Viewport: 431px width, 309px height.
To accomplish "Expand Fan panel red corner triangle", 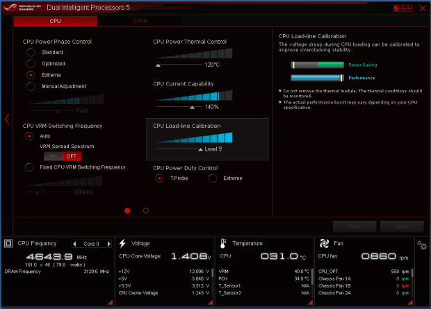I will pos(410,303).
